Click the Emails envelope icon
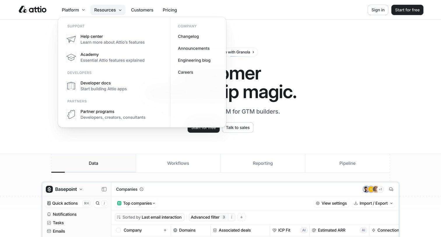441x237 pixels. coord(49,231)
